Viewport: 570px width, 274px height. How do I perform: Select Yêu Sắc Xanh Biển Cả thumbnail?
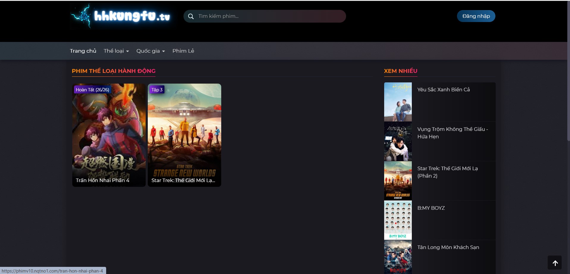pyautogui.click(x=398, y=102)
